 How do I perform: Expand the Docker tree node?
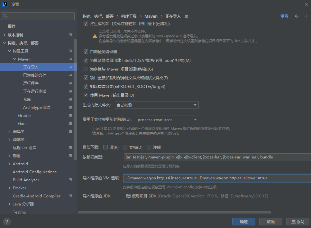click(x=9, y=188)
